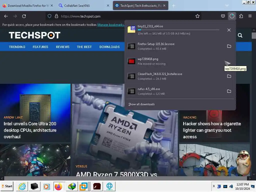Launch the media player taskbar icon
This screenshot has height=192, width=256.
[46, 186]
